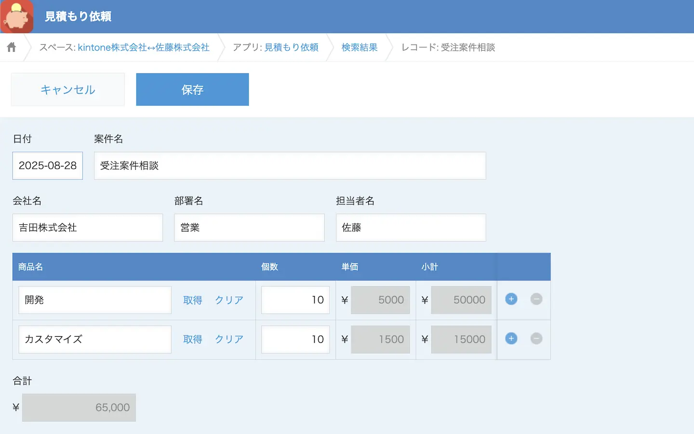Add a row after the 開発 row

tap(511, 299)
